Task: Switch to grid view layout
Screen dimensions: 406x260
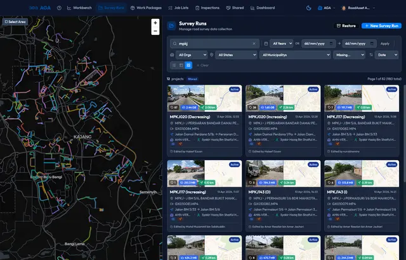Action: point(188,65)
